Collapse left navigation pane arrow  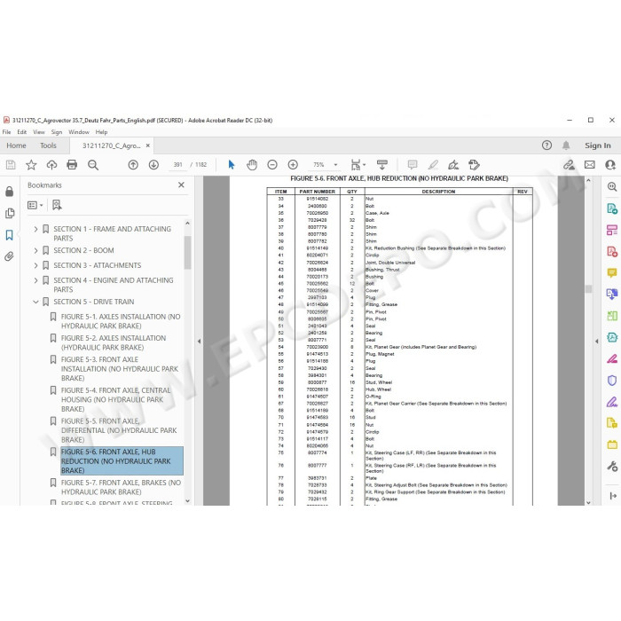coord(200,341)
